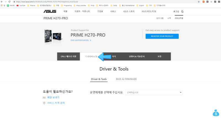Open the operating system 선택하십시오 dropdown

[154, 92]
